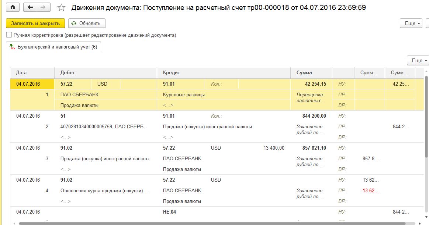Screen dimensions: 429x225
Task: Go forward with the right arrow
Action: 43,7
